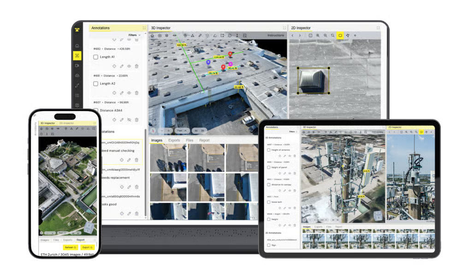Toggle visibility eye for Length A1
The width and height of the screenshot is (461, 275).
coord(129,66)
